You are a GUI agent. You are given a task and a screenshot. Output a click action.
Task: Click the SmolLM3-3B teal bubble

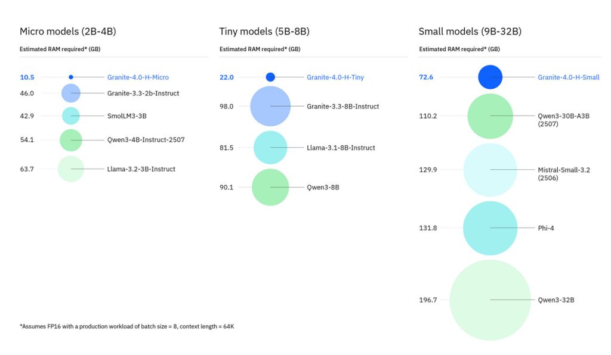click(x=71, y=116)
